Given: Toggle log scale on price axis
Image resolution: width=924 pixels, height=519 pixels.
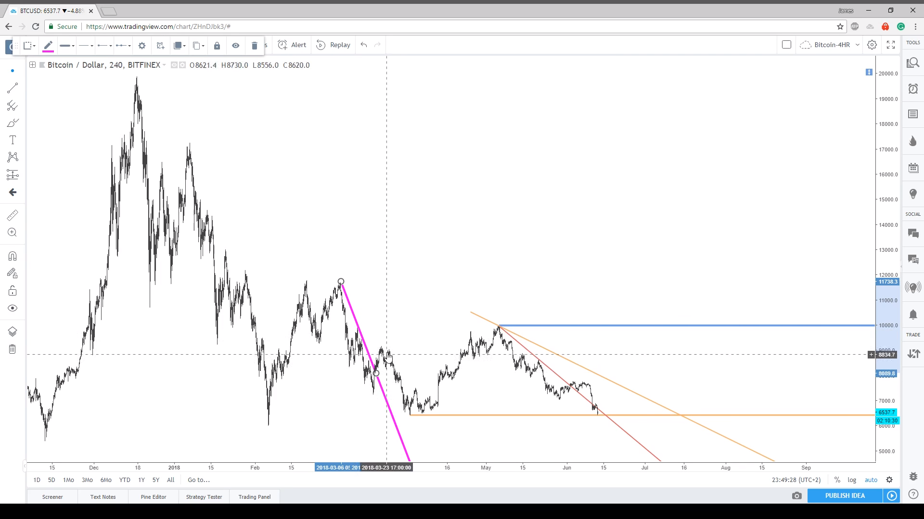Looking at the screenshot, I should 852,480.
